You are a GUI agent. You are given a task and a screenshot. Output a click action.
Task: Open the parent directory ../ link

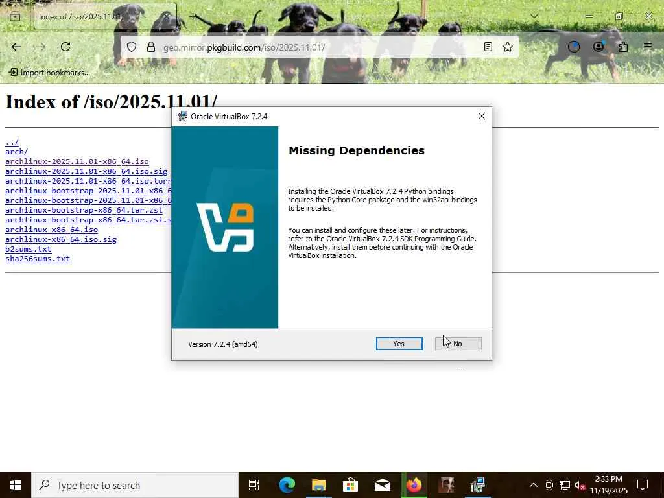[12, 142]
